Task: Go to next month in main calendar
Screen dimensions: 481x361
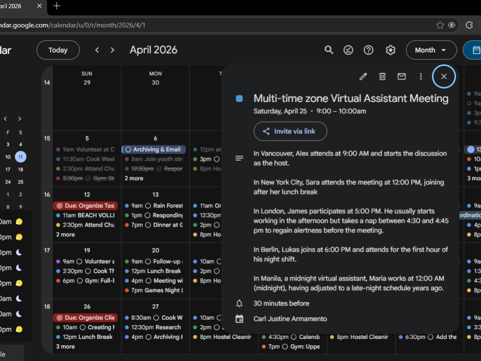Action: coord(112,50)
